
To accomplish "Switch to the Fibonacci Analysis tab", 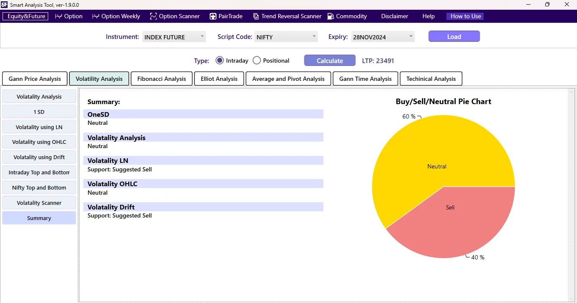I will 161,78.
